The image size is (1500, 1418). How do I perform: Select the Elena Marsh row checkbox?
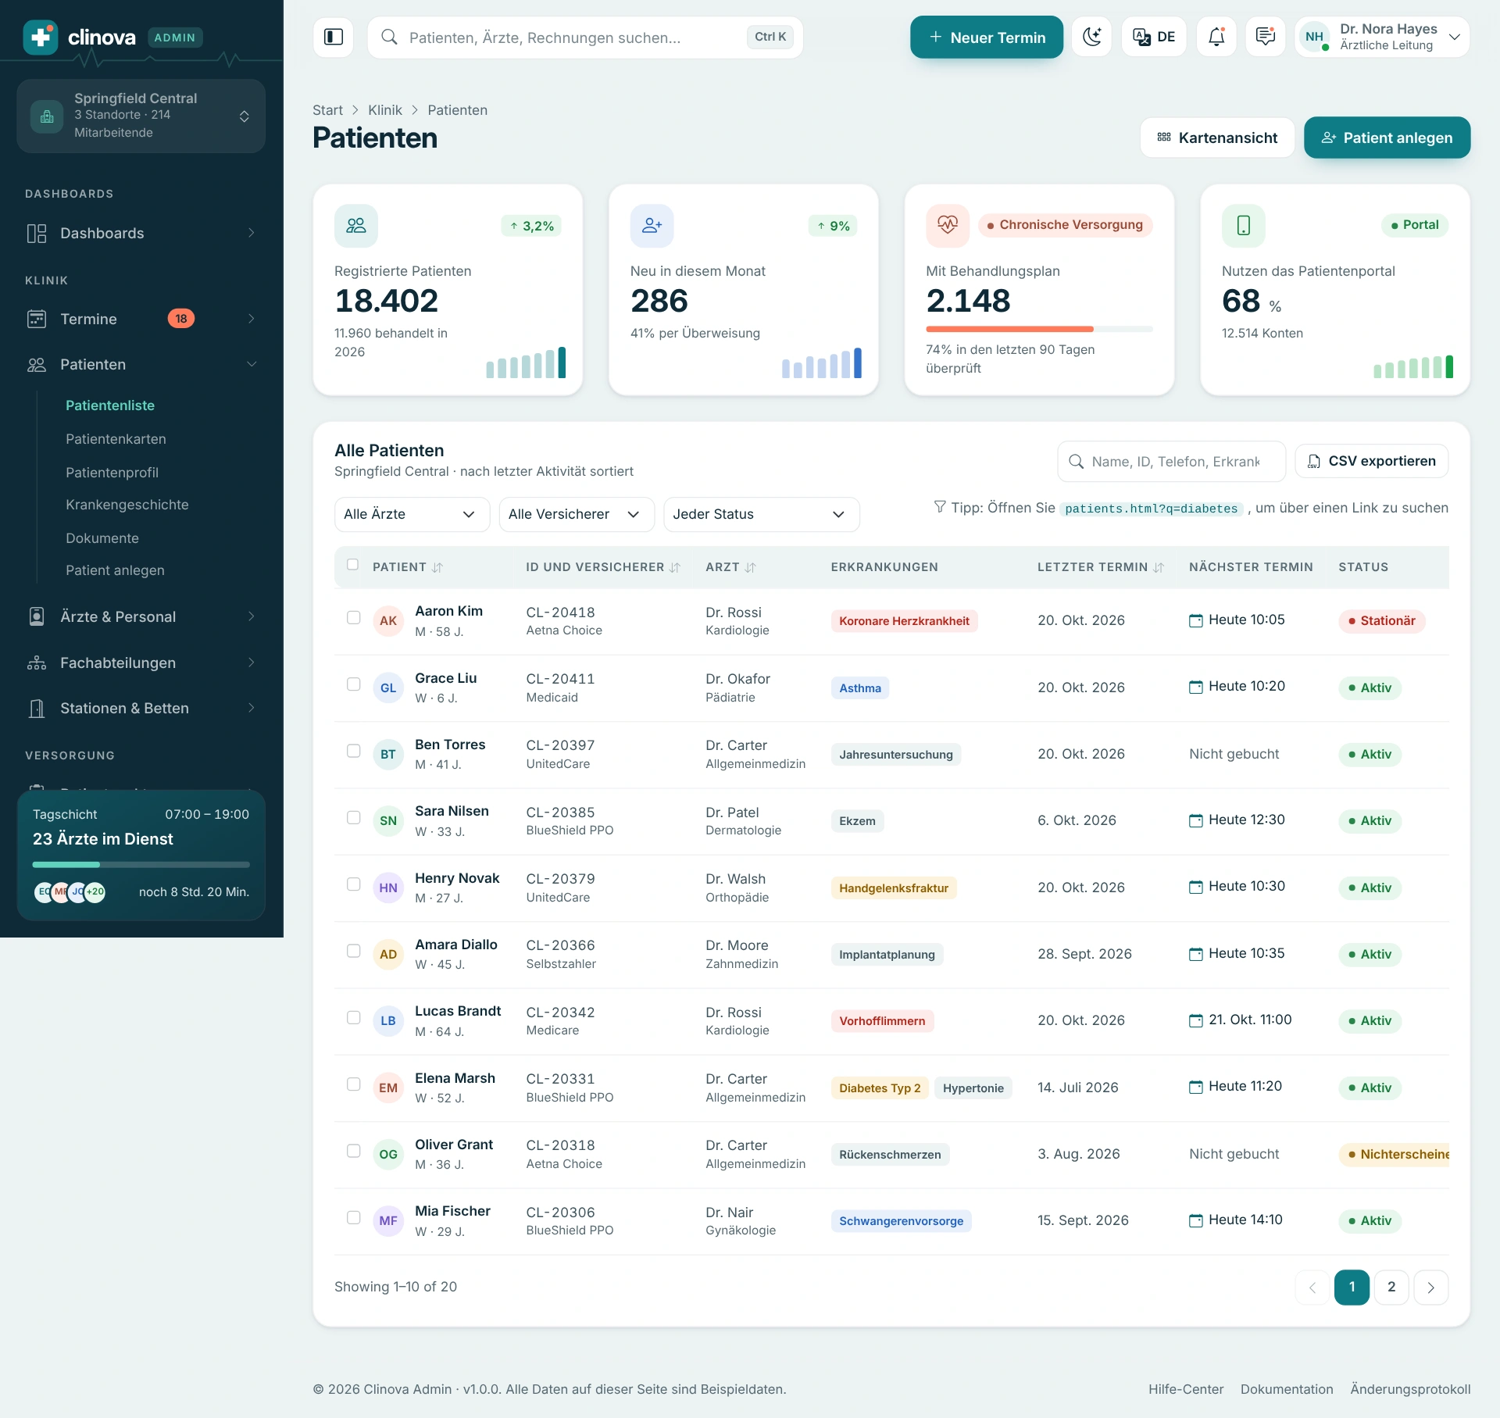(x=354, y=1084)
